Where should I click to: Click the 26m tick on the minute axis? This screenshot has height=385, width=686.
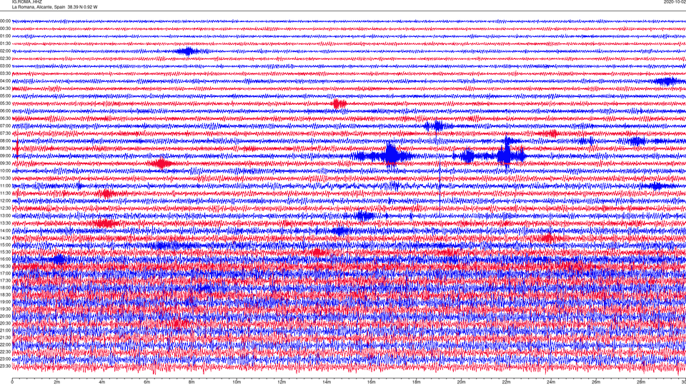(x=596, y=382)
